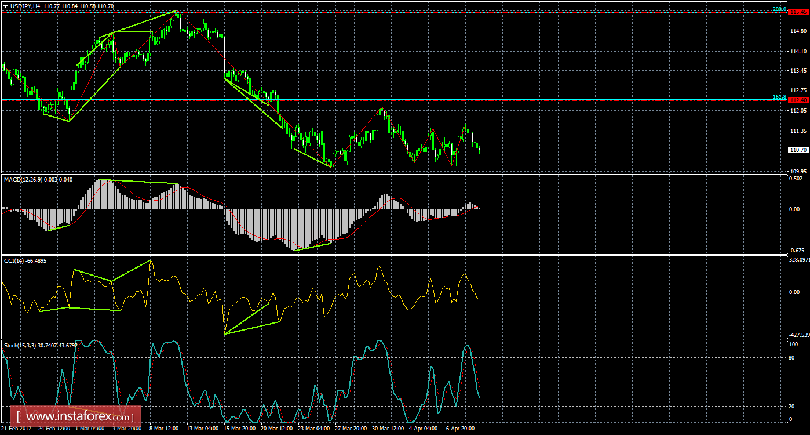
Task: Toggle the cyan support line at 112.40
Action: [x=406, y=99]
